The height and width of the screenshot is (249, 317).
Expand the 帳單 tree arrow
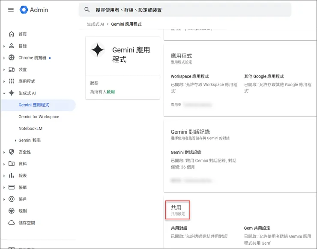[x=4, y=188]
